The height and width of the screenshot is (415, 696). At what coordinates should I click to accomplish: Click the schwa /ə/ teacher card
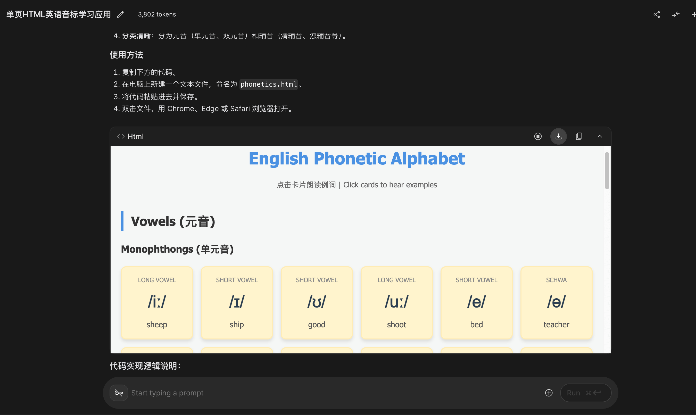click(x=556, y=303)
